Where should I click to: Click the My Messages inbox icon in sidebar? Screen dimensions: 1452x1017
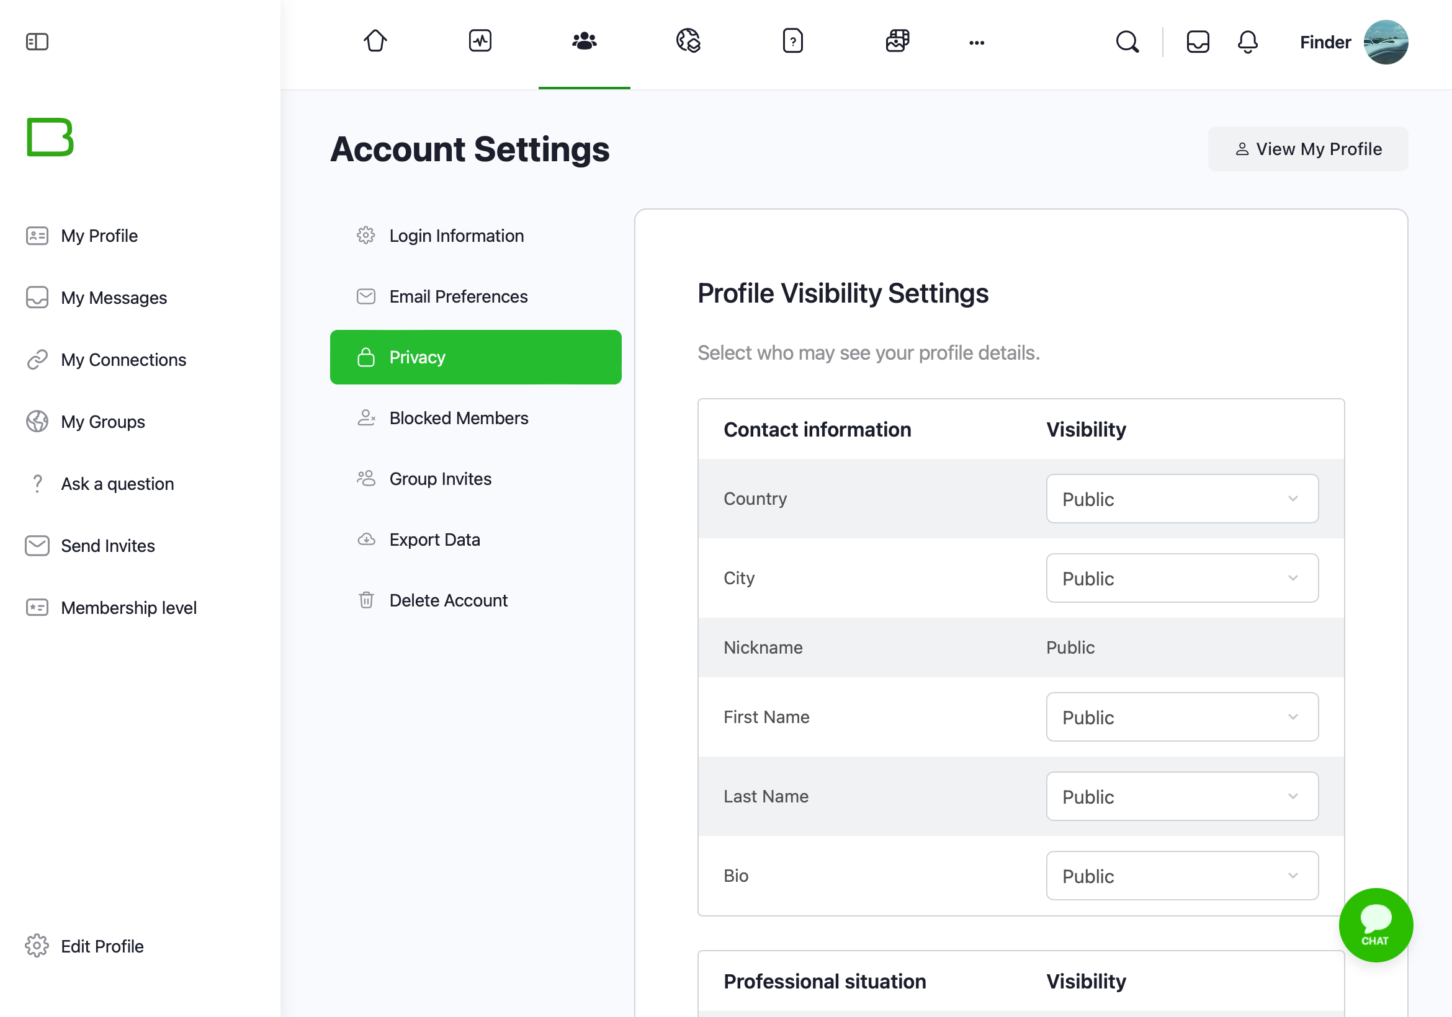point(37,297)
